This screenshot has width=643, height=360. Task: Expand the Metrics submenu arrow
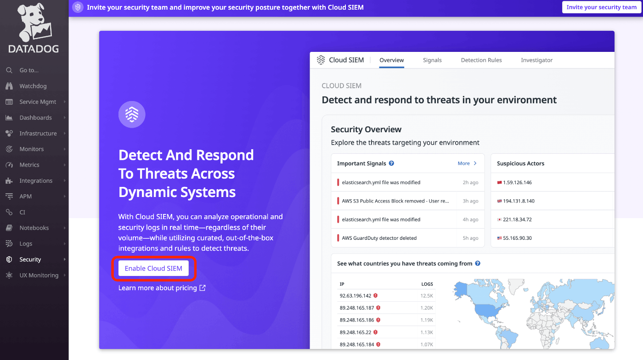[x=65, y=165]
